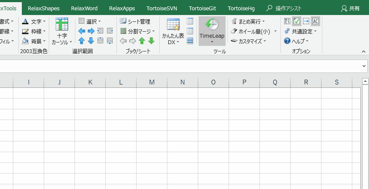This screenshot has width=369, height=189.
Task: Click the top small table icon beside かんたん表DX
Action: pyautogui.click(x=190, y=21)
